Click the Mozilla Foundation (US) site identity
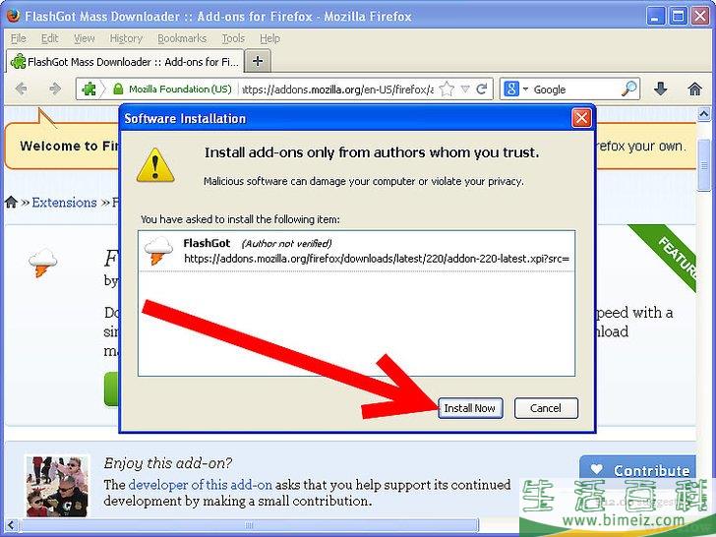 coord(173,89)
